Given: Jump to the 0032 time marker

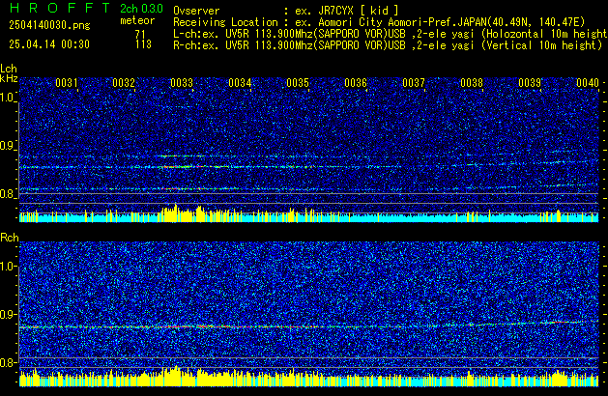Looking at the screenshot, I should coord(124,83).
